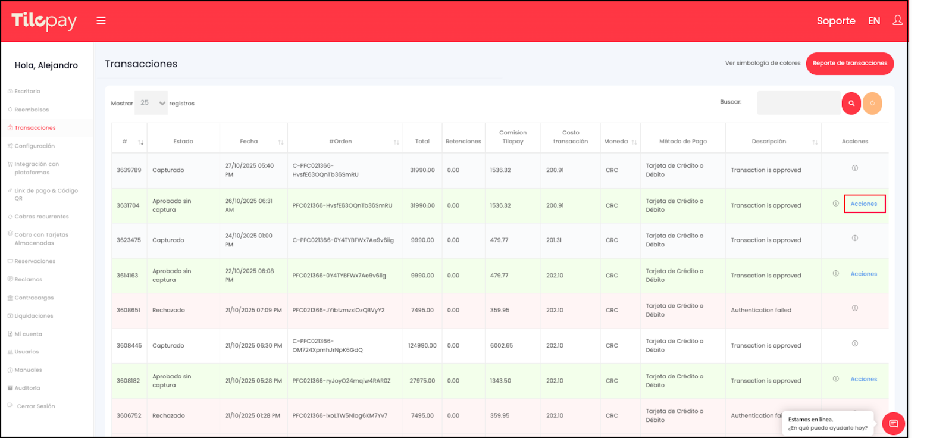Click info icon for transaction 3608651
The image size is (952, 438).
pyautogui.click(x=854, y=308)
